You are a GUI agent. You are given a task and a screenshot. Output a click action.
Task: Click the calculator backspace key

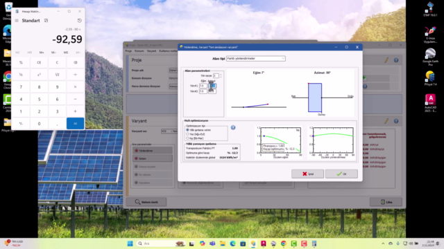pyautogui.click(x=76, y=62)
